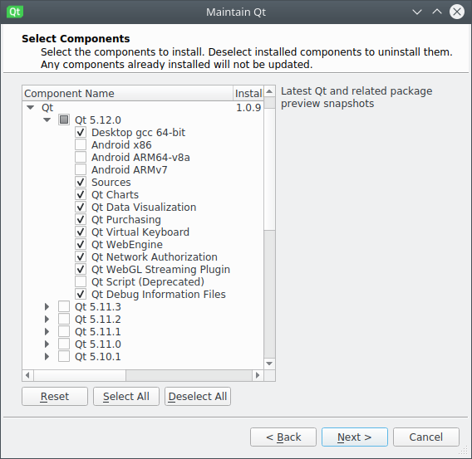Click the Instal column header
The image size is (472, 459).
point(248,93)
